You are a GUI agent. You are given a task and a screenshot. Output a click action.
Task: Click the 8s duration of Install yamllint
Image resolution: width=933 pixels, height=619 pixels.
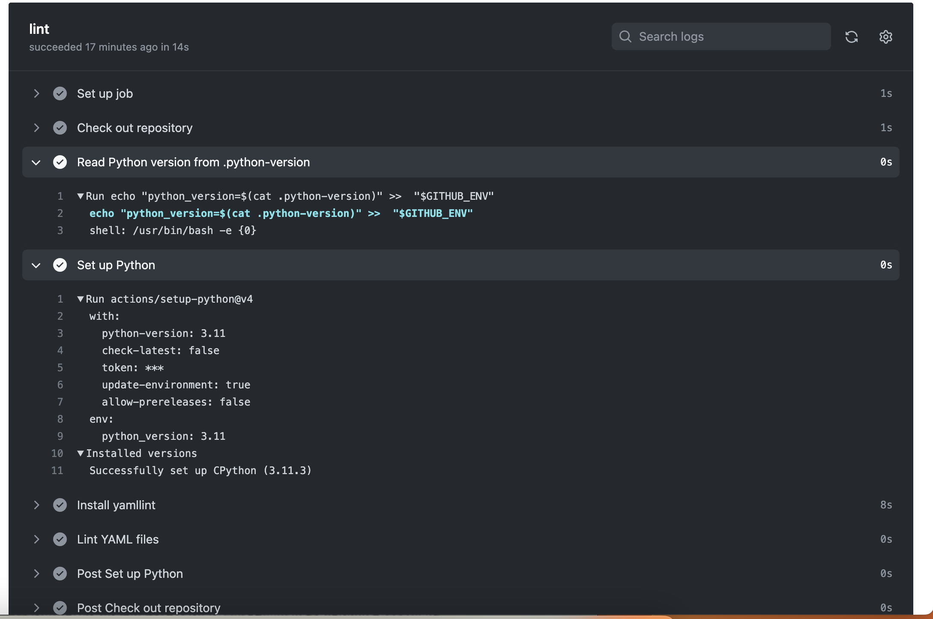coord(886,505)
